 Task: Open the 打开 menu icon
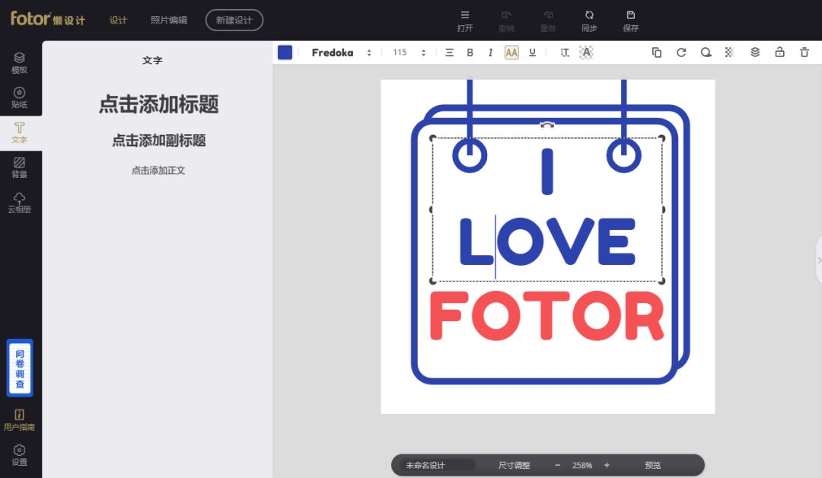coord(465,21)
